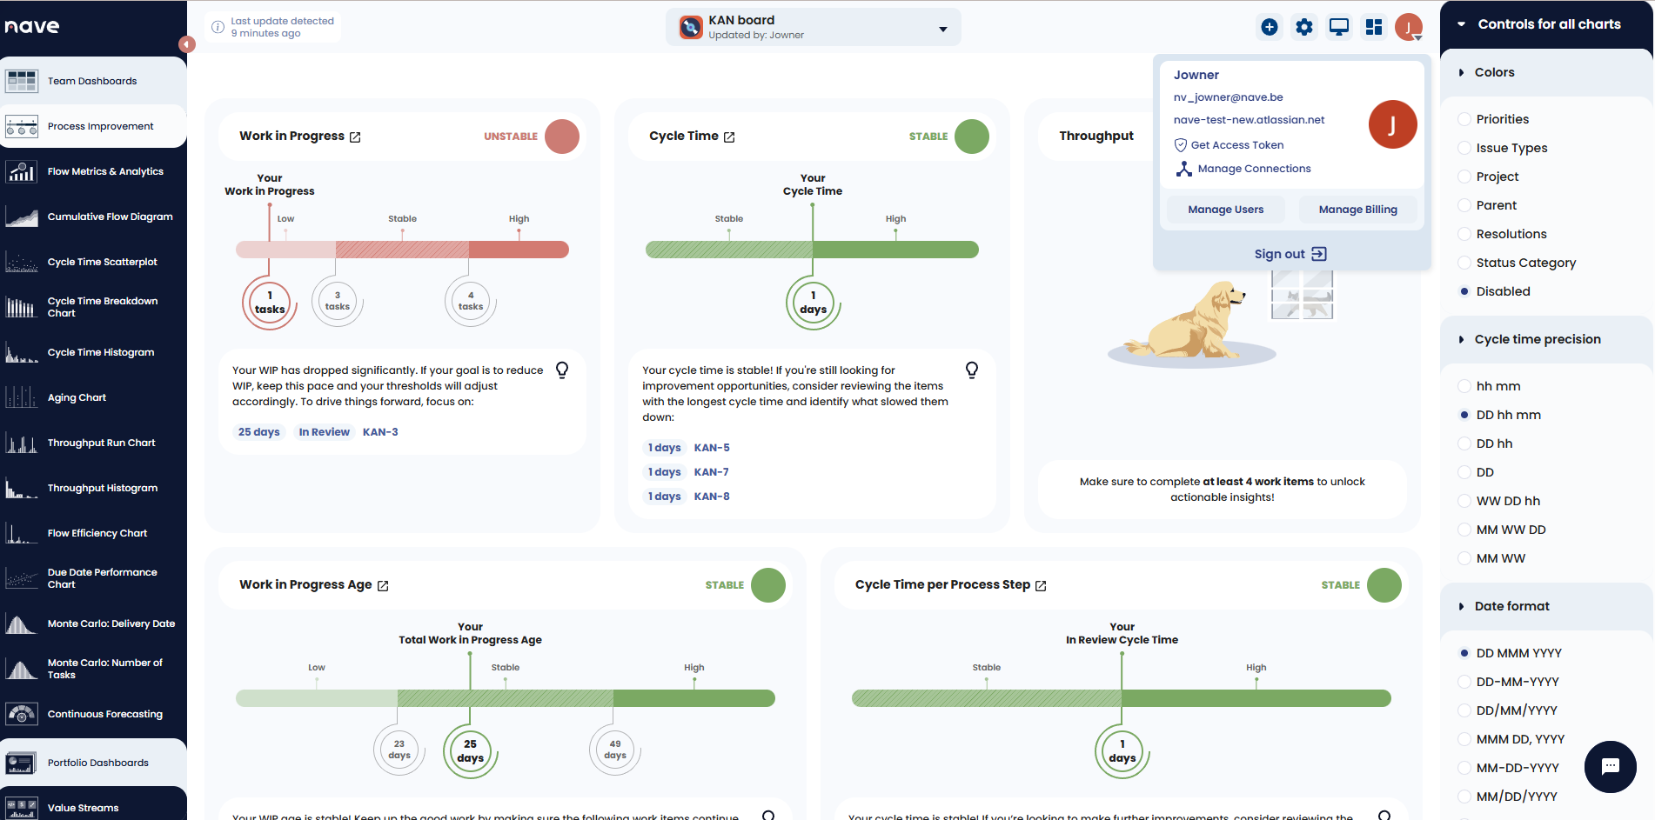Sign out of the account
The height and width of the screenshot is (820, 1655).
[1290, 253]
